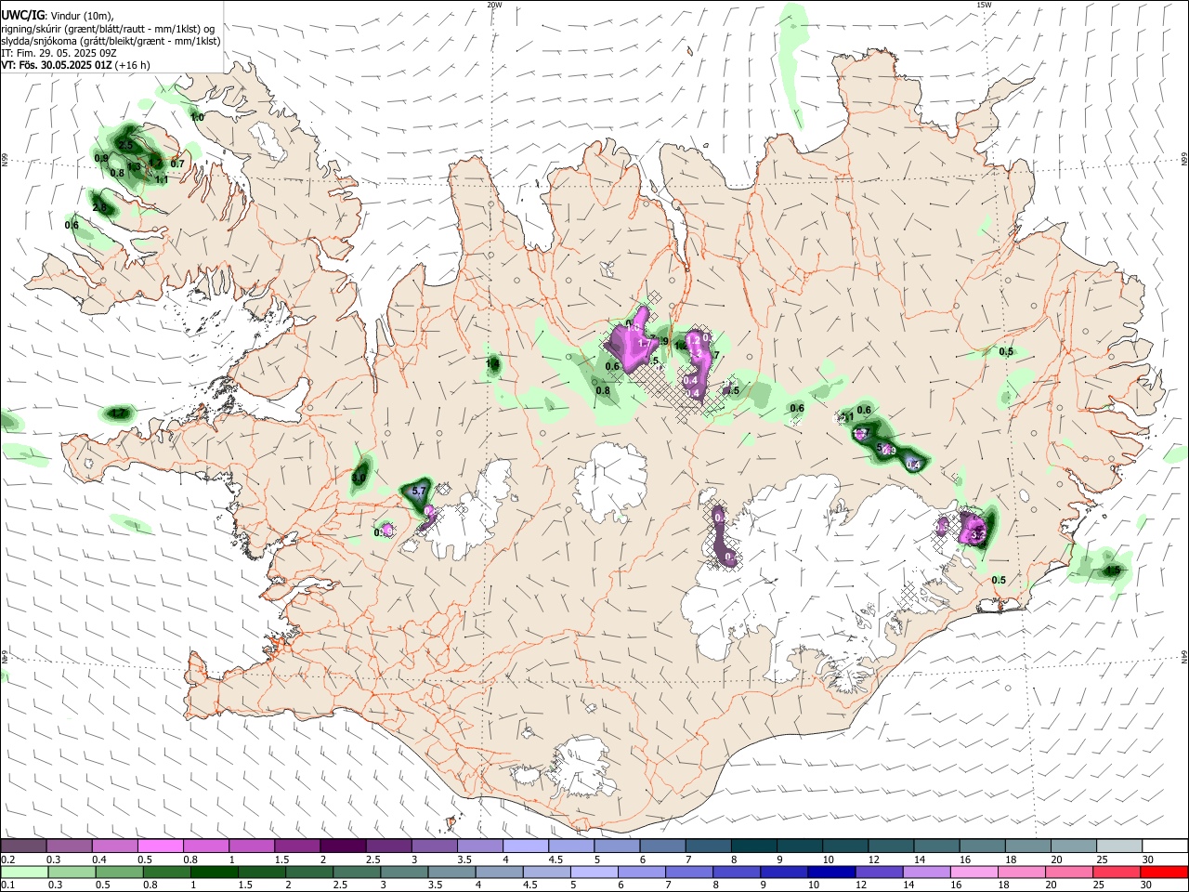1189x892 pixels.
Task: Click the '0.5' value at the southeast coast
Action: (999, 580)
